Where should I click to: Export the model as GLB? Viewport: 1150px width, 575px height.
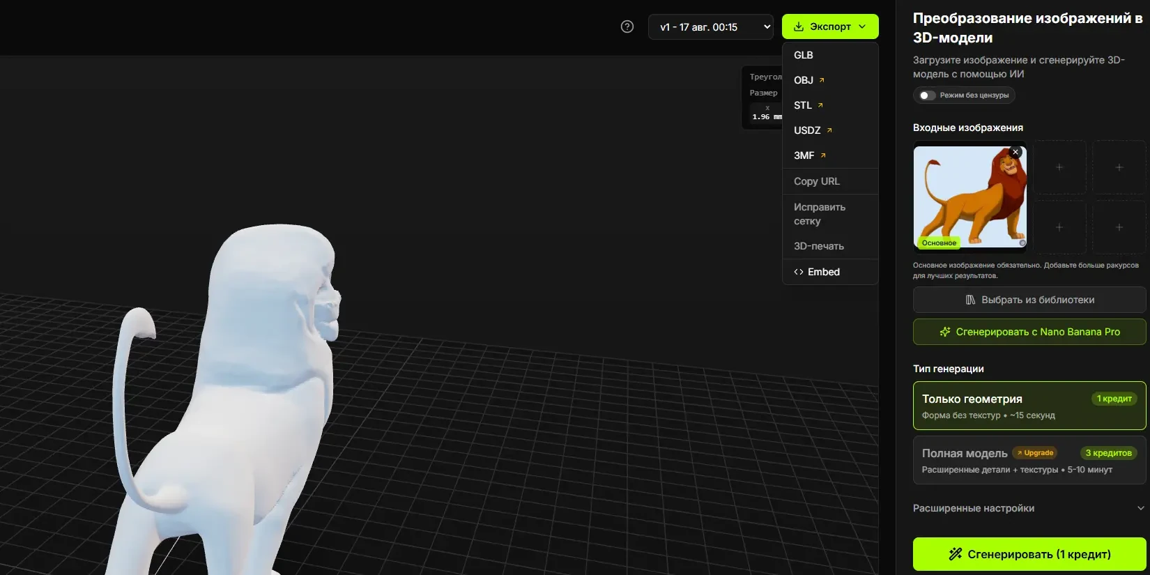pyautogui.click(x=830, y=55)
